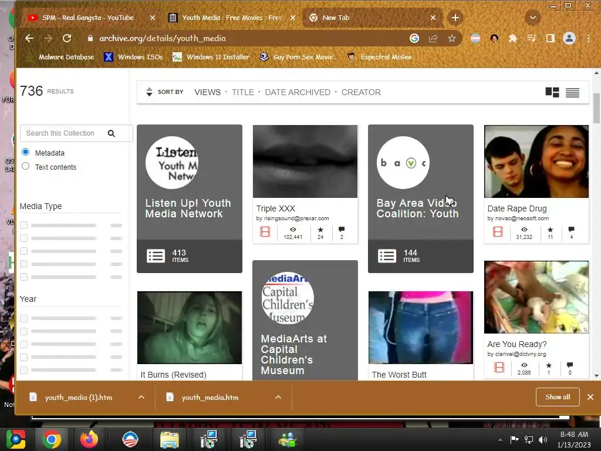Open the media control playlist icon

tap(531, 38)
